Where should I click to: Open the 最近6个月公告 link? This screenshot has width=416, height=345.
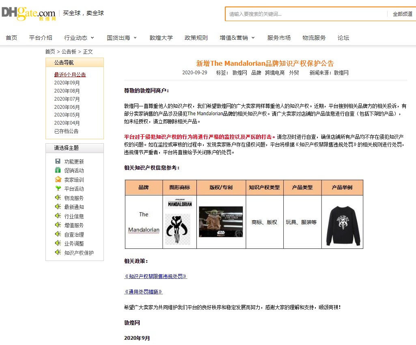click(x=70, y=75)
